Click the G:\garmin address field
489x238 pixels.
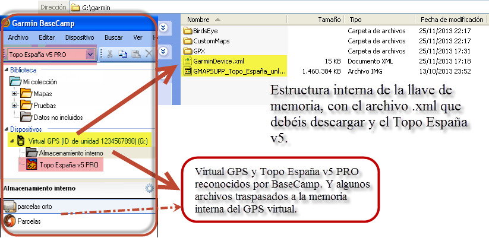click(x=279, y=8)
